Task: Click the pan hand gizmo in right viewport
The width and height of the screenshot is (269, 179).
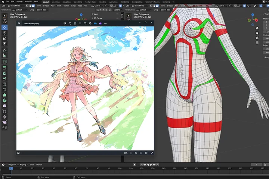Action: (257, 33)
